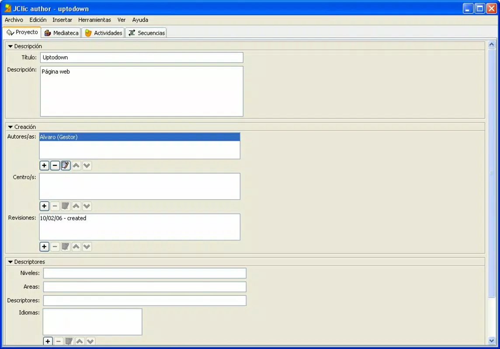
Task: Switch to the Actividades tab
Action: (x=103, y=33)
